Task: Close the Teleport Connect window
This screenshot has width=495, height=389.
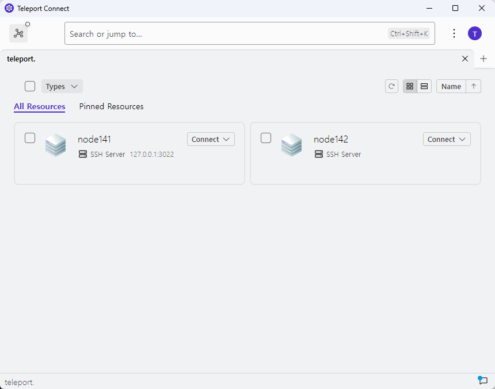Action: click(x=481, y=8)
